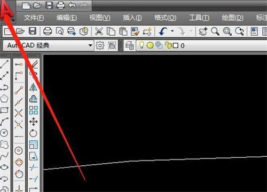Expand the layer list combo box

201,45
